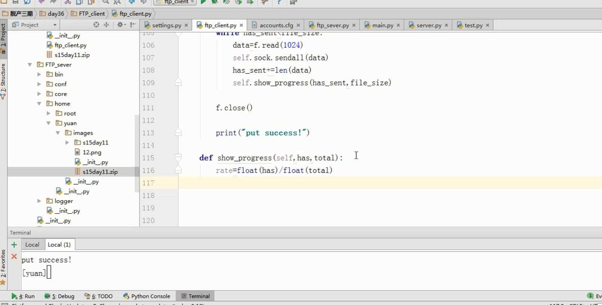Image resolution: width=602 pixels, height=305 pixels.
Task: Collapse all in Project panel
Action: coord(107,25)
